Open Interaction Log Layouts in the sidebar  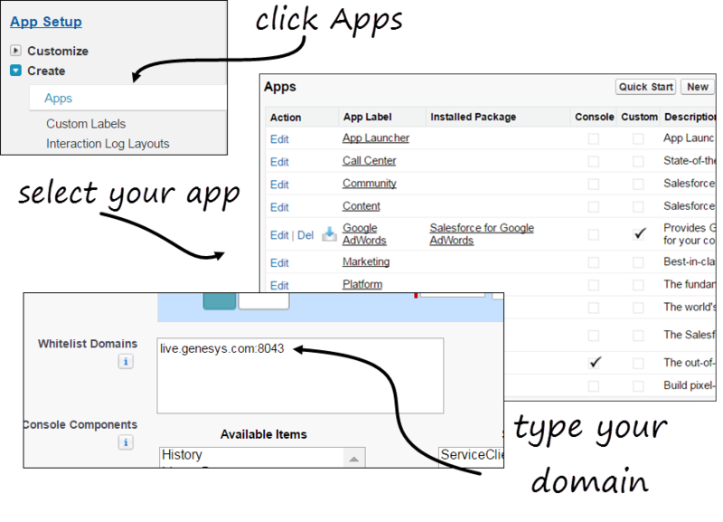coord(108,144)
